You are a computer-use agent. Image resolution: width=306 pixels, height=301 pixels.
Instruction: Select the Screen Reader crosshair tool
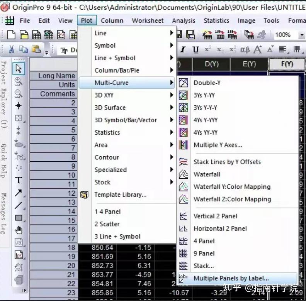click(x=19, y=106)
